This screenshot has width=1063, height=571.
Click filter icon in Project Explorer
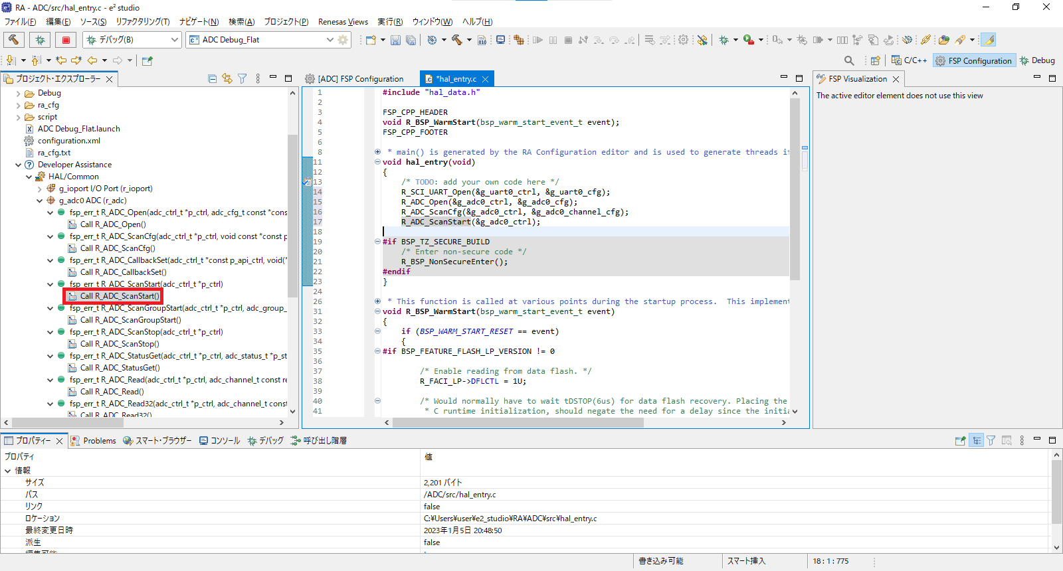[x=242, y=78]
